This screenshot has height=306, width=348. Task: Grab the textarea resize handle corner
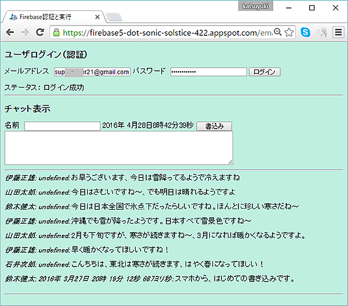tap(230, 162)
